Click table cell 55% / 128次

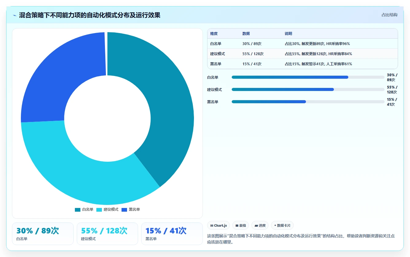tap(253, 54)
